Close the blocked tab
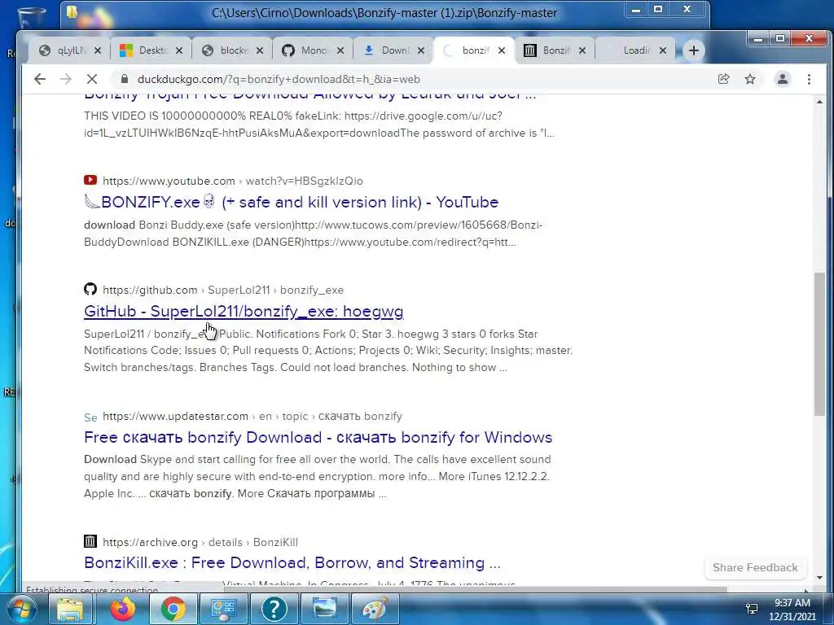The height and width of the screenshot is (625, 834). 260,50
